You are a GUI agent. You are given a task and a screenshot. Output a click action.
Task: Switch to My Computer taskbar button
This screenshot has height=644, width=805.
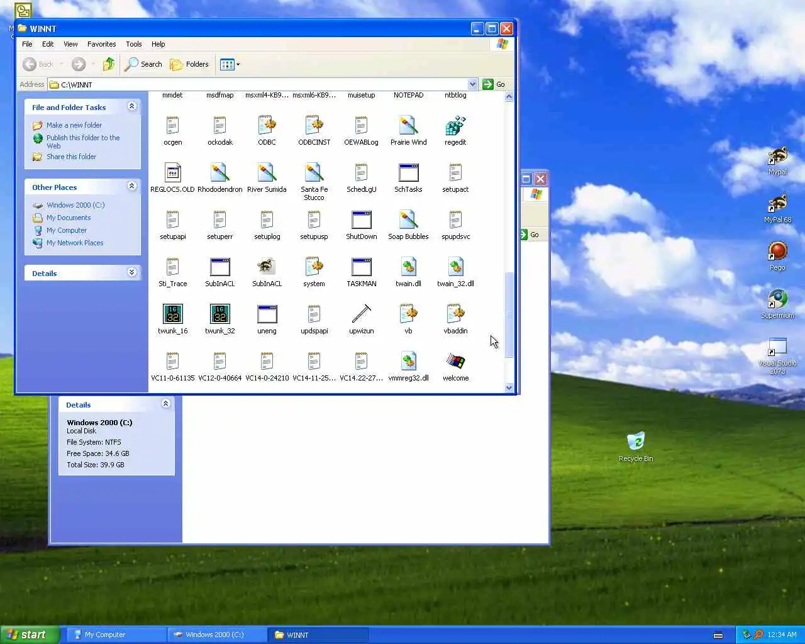pyautogui.click(x=116, y=635)
